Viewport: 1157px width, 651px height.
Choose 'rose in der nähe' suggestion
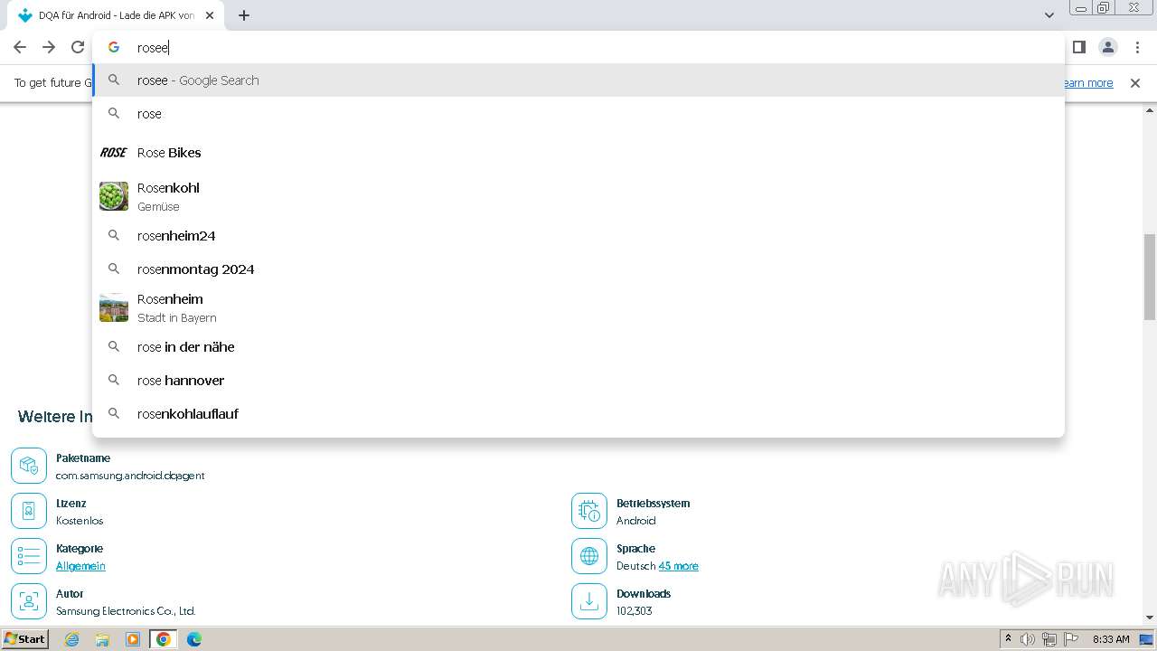point(578,347)
